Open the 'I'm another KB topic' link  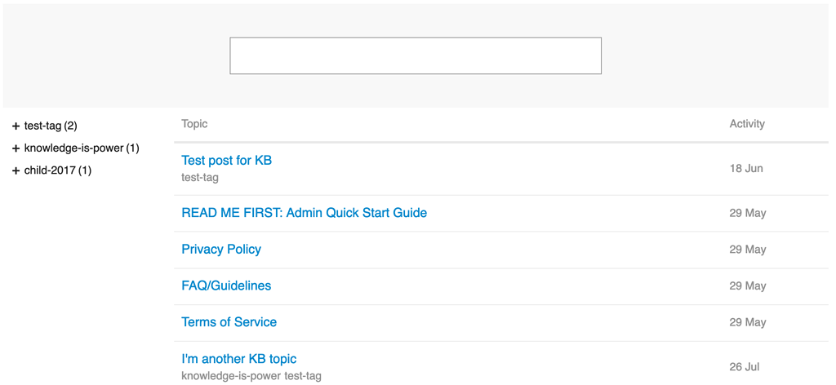coord(238,359)
